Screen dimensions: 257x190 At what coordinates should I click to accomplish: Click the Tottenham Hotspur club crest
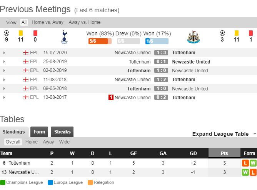pyautogui.click(x=64, y=37)
